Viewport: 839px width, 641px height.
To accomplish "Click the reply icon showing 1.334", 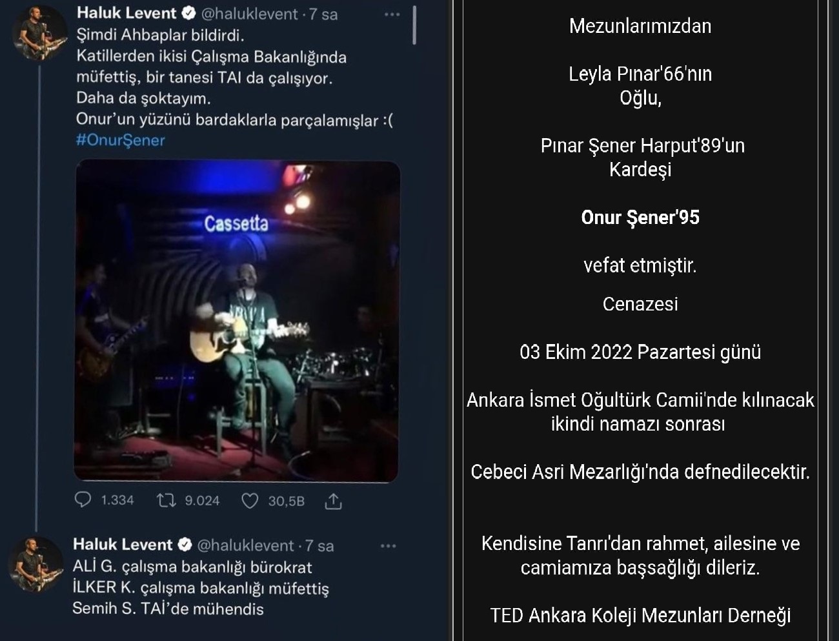I will click(83, 500).
